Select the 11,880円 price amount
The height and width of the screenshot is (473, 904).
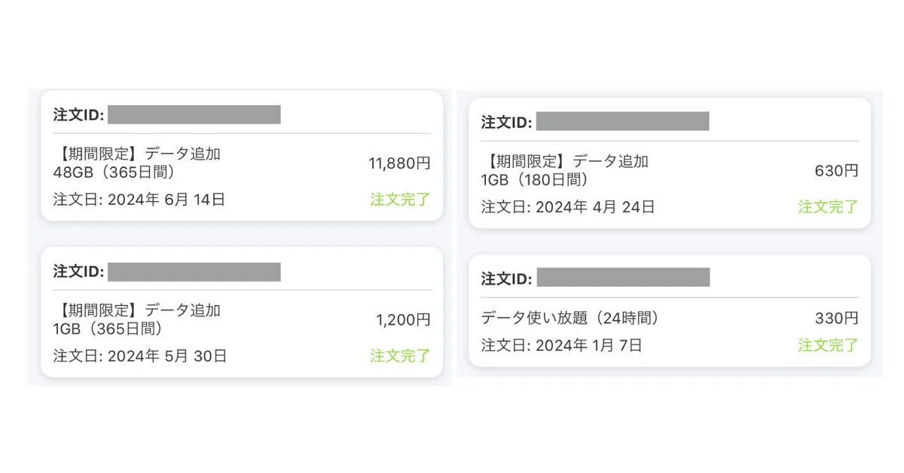(399, 163)
